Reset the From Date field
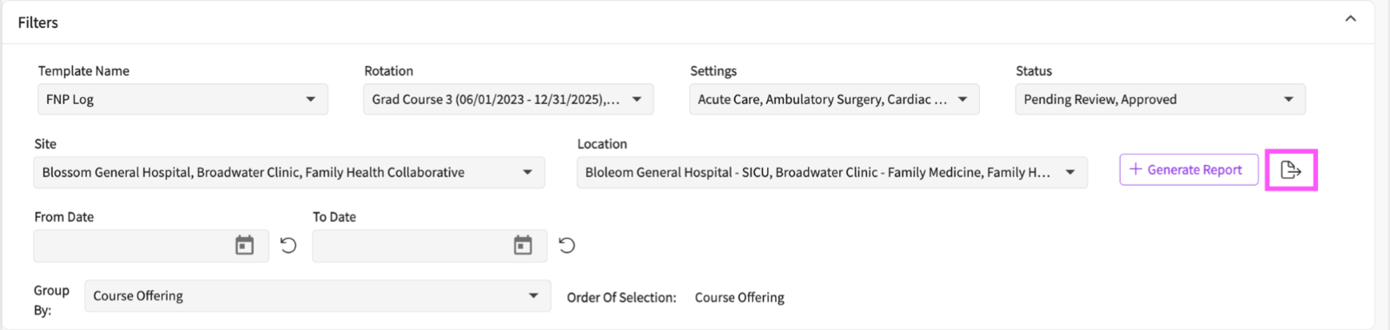 click(288, 246)
